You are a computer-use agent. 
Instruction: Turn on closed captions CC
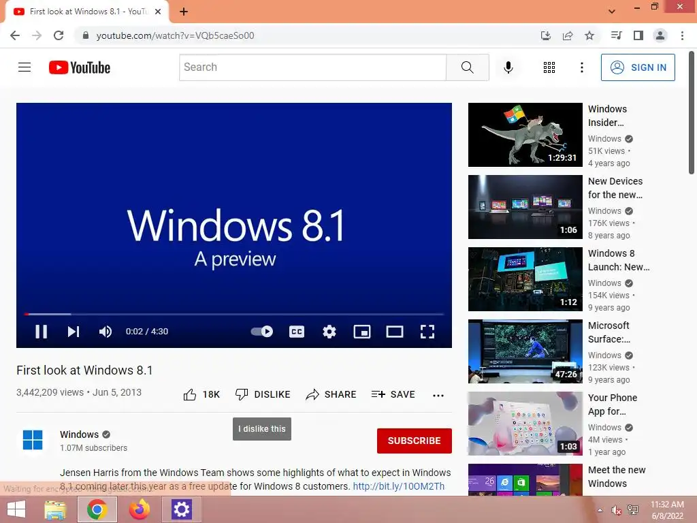(297, 332)
